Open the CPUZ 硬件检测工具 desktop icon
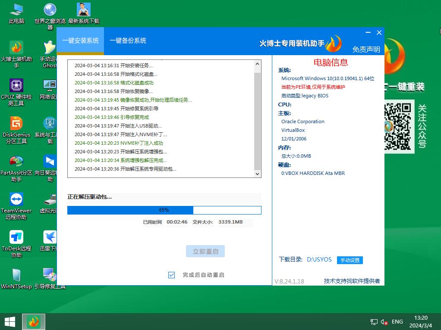The image size is (441, 330). point(16,92)
